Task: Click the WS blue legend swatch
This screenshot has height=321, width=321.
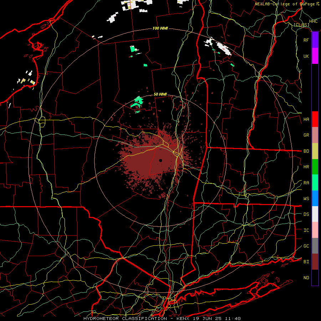Action: pos(315,198)
